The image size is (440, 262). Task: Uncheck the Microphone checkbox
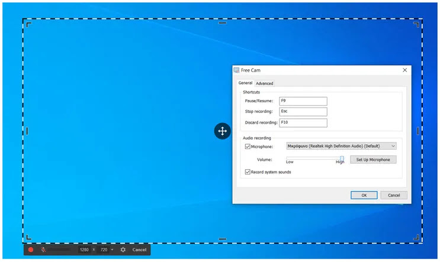click(248, 147)
